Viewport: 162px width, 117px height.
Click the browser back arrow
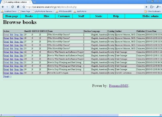(x=3, y=7)
